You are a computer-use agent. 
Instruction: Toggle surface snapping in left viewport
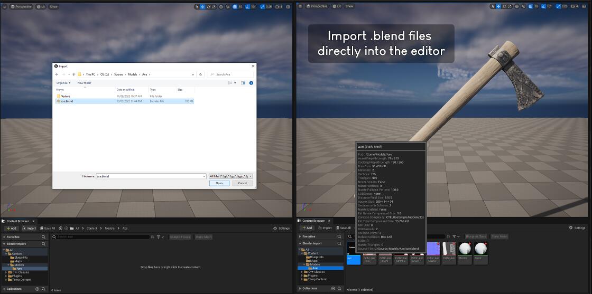pyautogui.click(x=228, y=6)
